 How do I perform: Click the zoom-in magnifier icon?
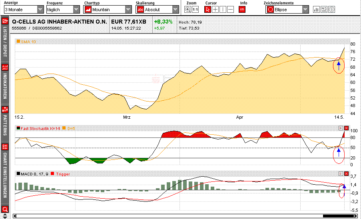[189, 10]
